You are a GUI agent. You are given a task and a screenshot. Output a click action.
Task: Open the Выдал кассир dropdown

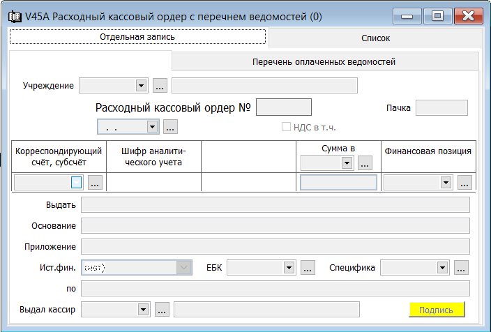coord(144,310)
